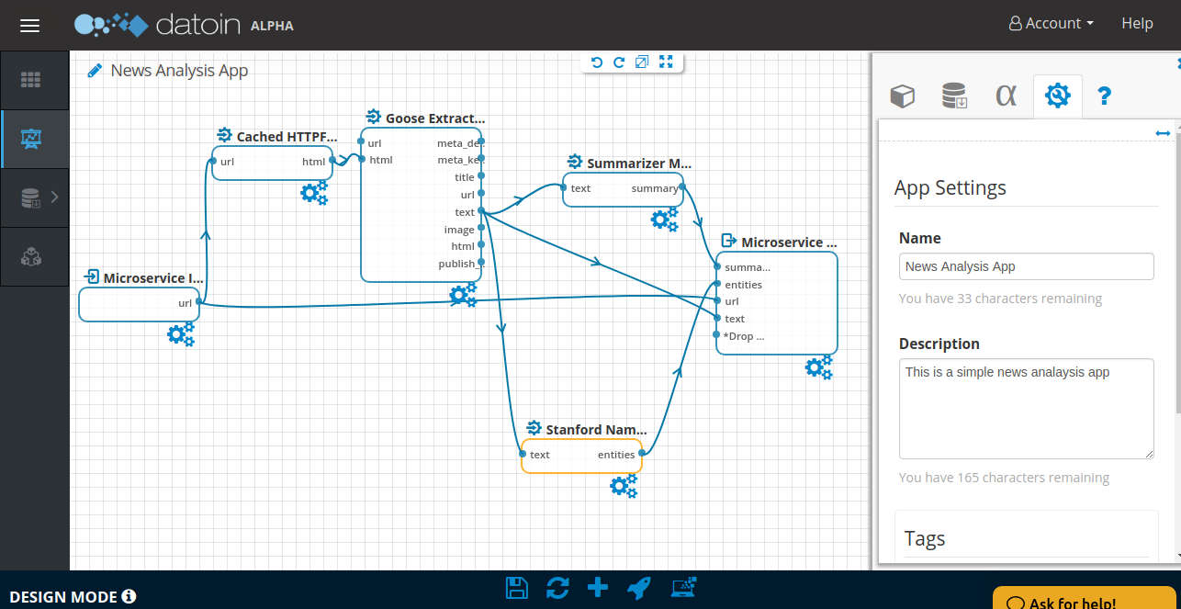This screenshot has height=609, width=1181.
Task: Click the Design Mode info icon
Action: click(129, 597)
